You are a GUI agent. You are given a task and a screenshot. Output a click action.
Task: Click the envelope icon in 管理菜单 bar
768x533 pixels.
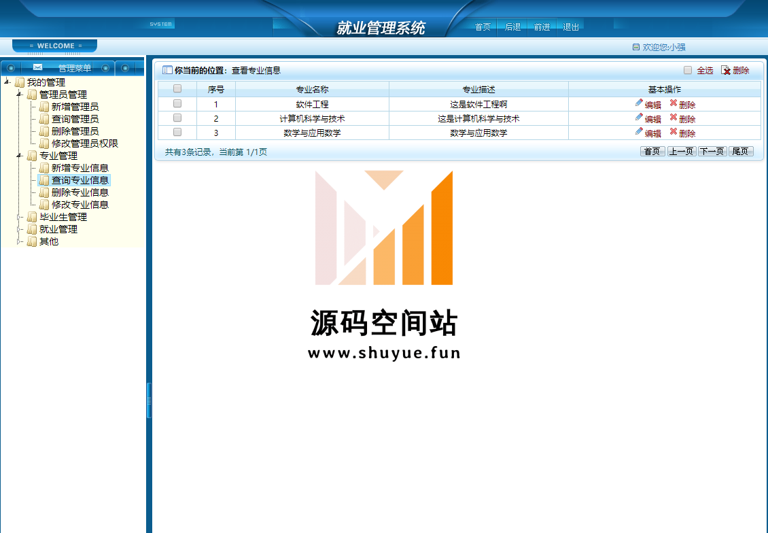pyautogui.click(x=37, y=67)
